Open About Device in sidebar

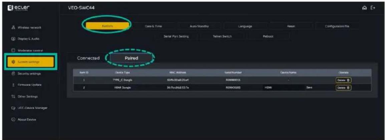26,120
